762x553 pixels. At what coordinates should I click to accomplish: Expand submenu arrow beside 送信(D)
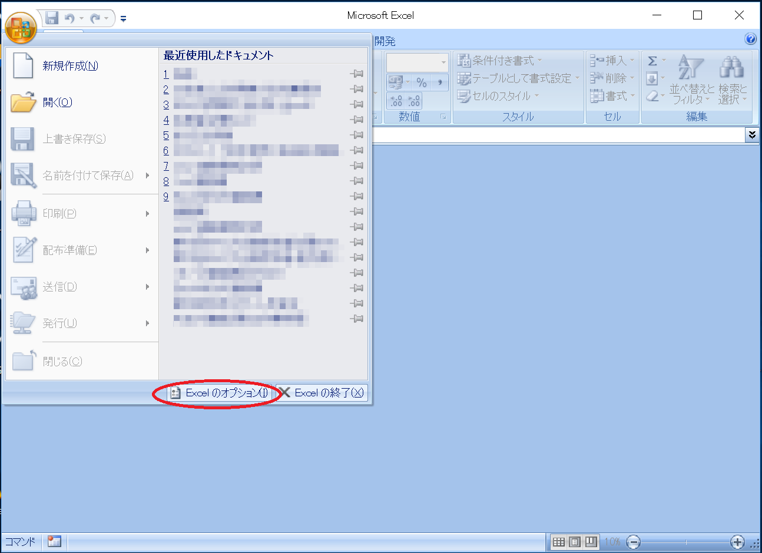coord(148,286)
